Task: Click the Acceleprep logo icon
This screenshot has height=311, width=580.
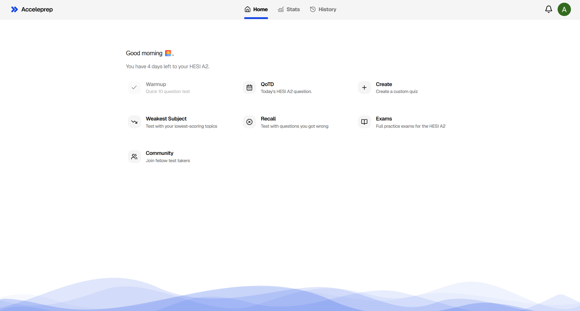Action: pyautogui.click(x=14, y=9)
